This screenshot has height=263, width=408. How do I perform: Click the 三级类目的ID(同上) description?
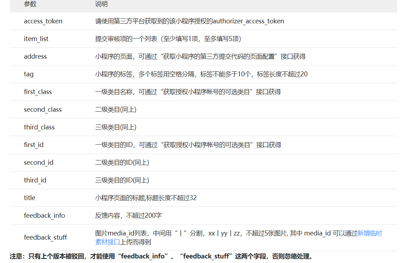122,180
